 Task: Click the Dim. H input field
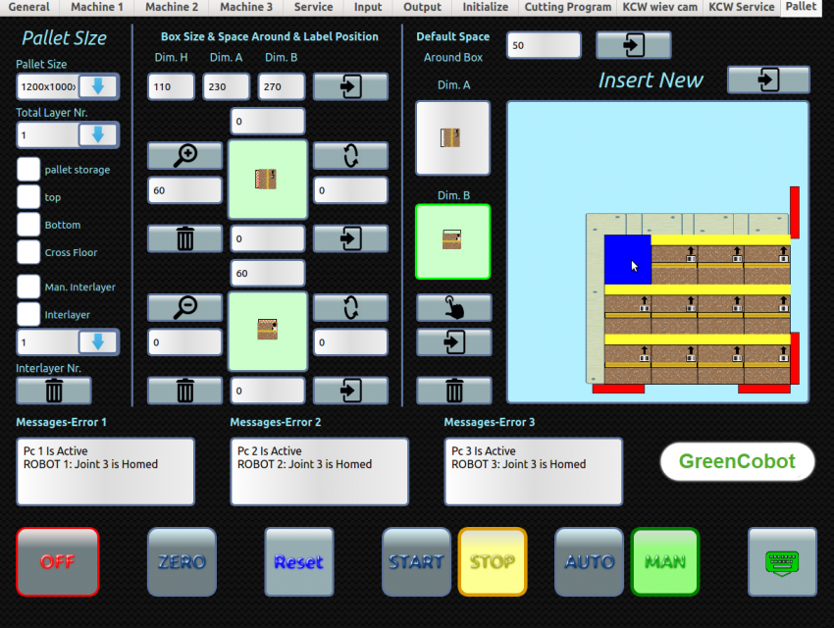click(171, 86)
